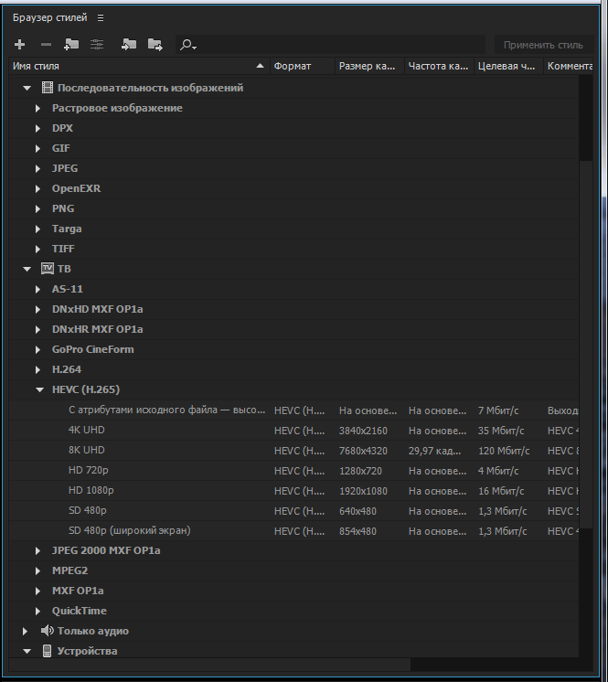Select the HD 1080p preset
This screenshot has width=608, height=682.
pos(91,490)
